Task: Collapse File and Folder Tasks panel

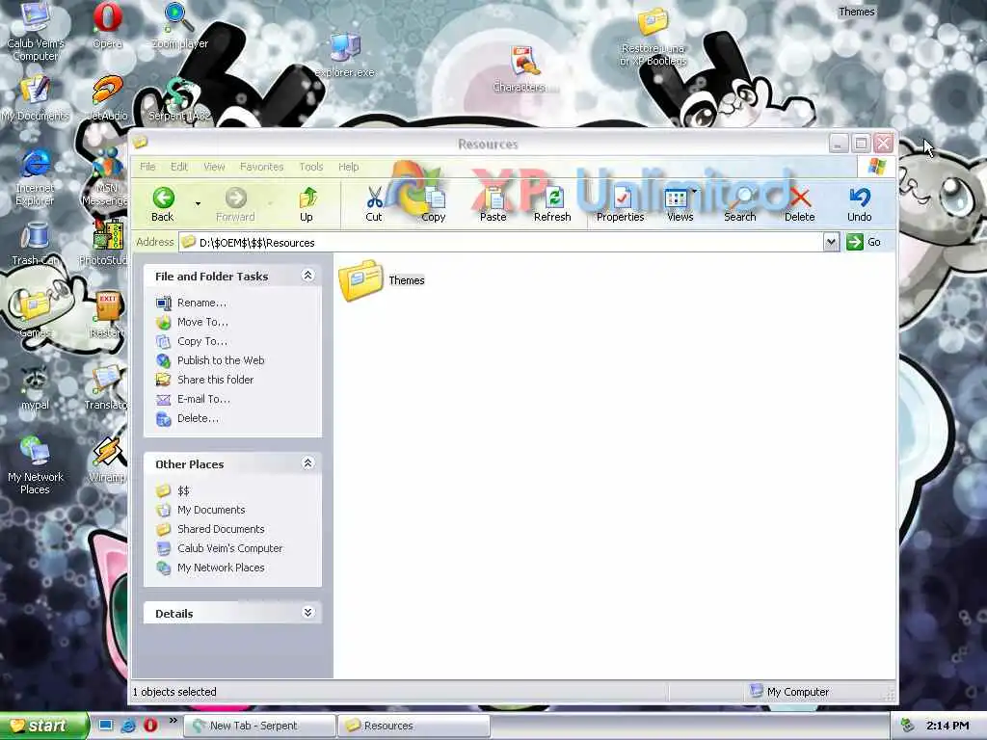Action: [307, 276]
